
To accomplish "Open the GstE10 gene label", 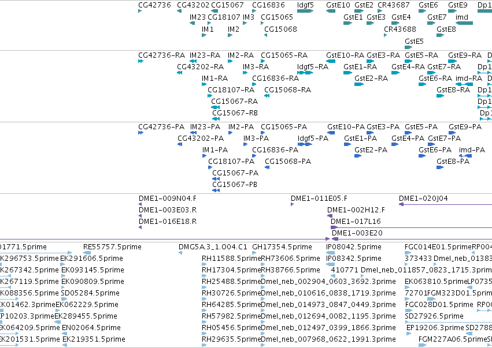I will coord(338,5).
